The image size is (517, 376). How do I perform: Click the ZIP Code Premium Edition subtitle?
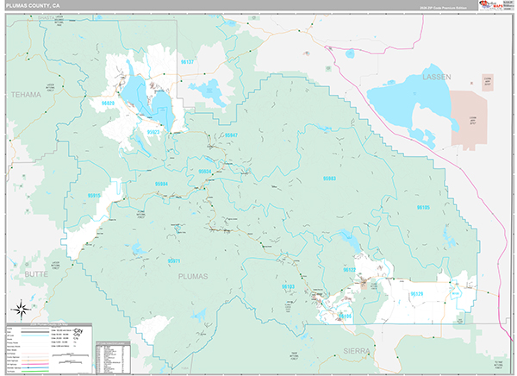pyautogui.click(x=443, y=8)
